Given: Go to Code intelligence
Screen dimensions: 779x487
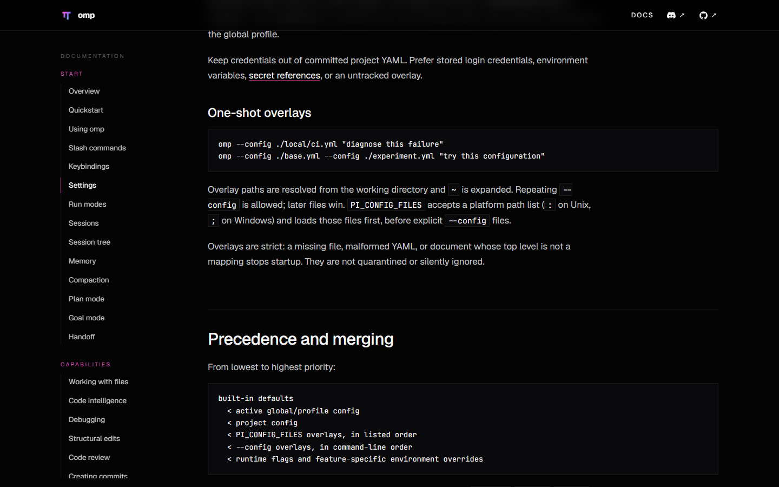Looking at the screenshot, I should point(97,400).
